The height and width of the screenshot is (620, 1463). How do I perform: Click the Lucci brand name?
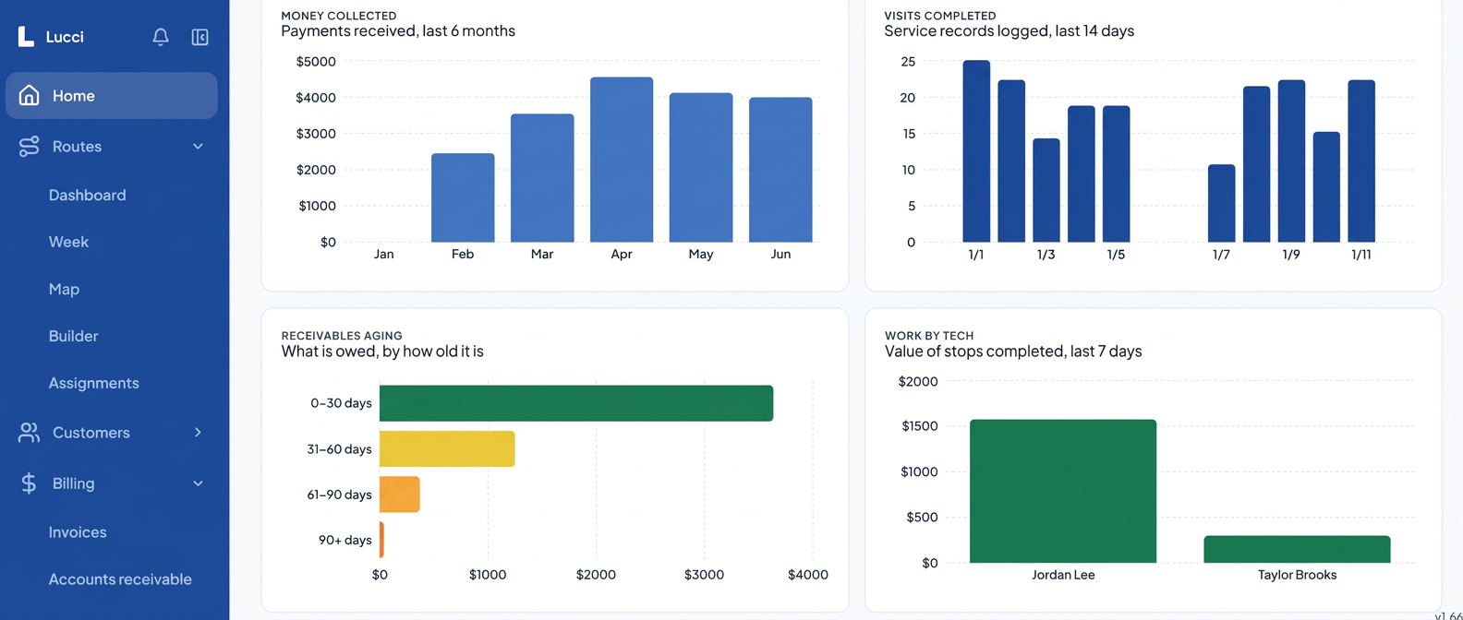(x=65, y=37)
